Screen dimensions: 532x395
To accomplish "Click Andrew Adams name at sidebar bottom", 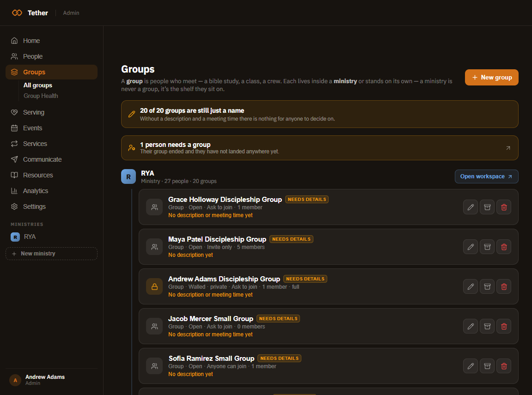I will click(x=45, y=377).
